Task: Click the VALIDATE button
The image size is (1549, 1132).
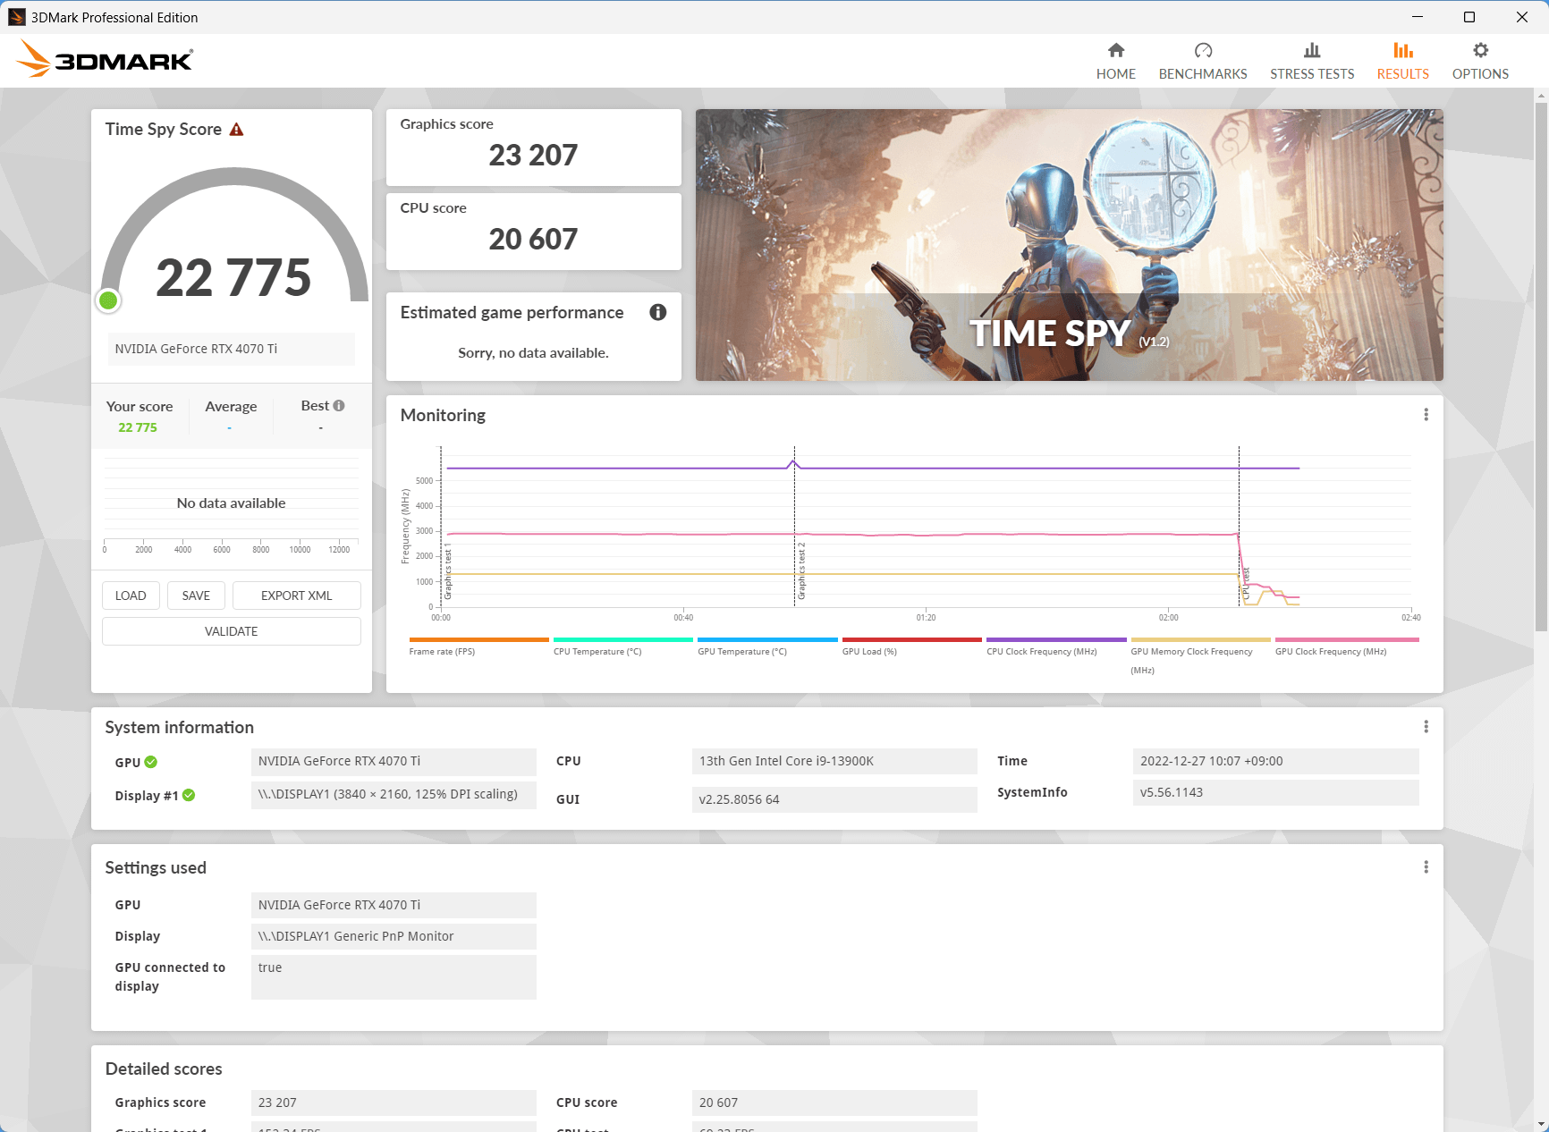Action: tap(232, 631)
